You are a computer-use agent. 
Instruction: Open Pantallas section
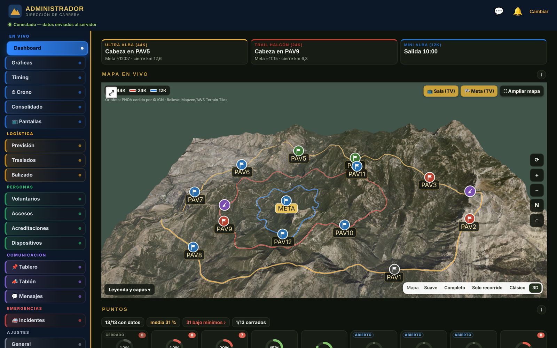[x=45, y=121]
